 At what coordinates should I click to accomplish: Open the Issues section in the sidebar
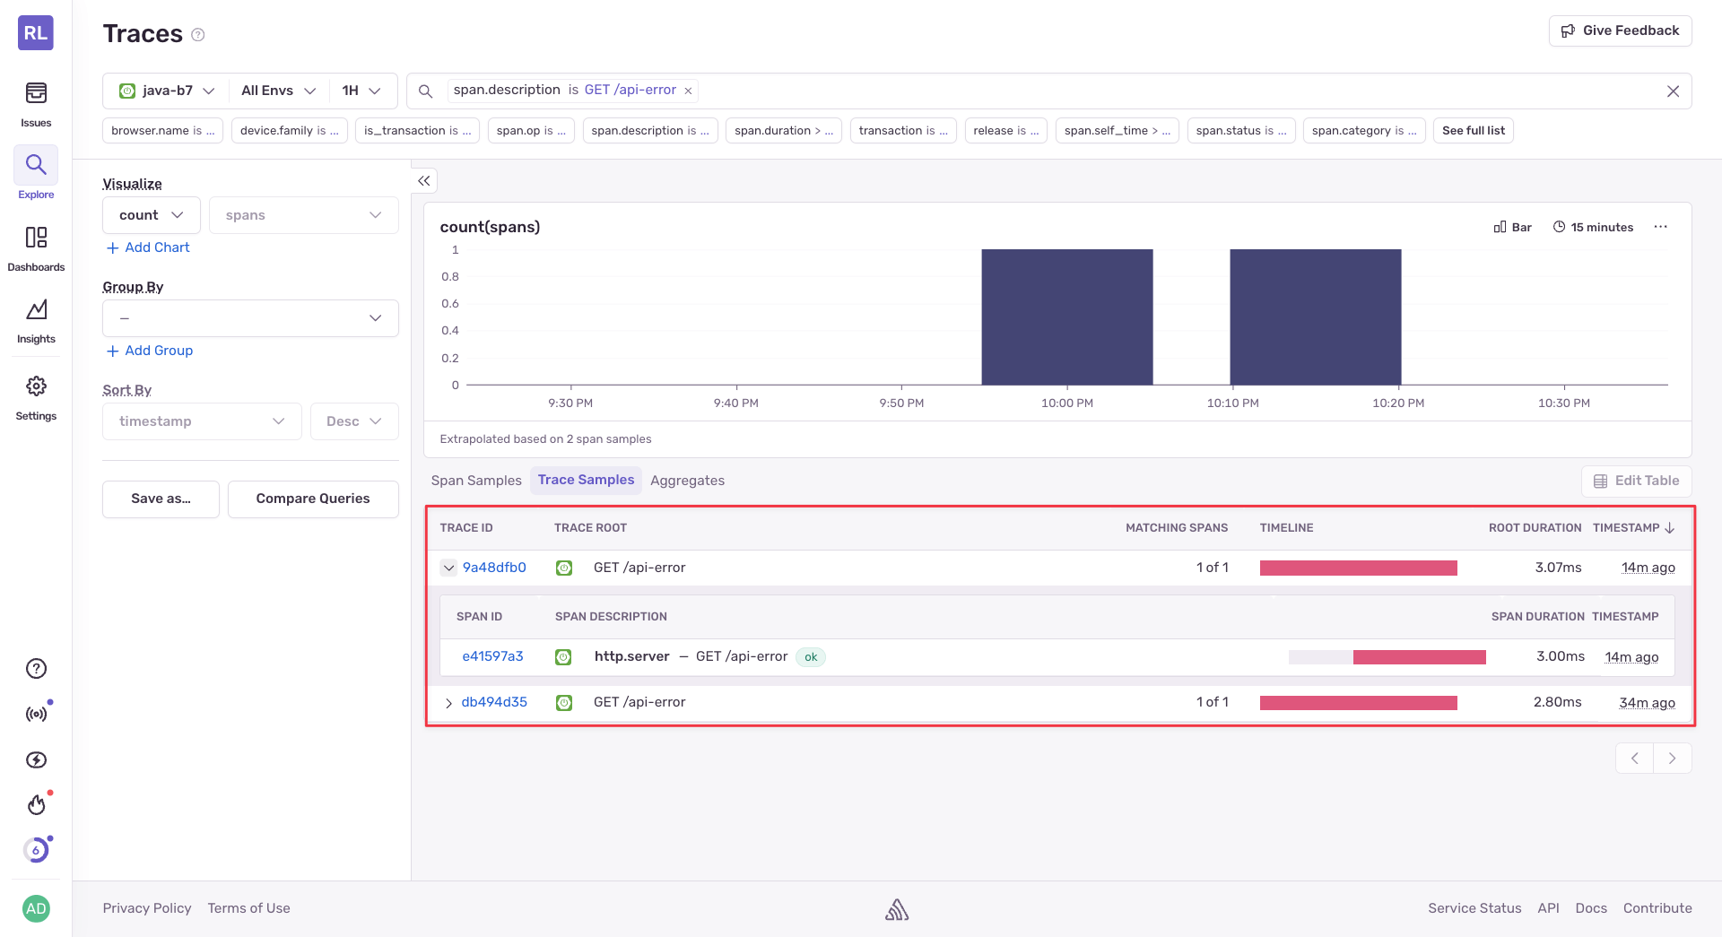click(x=36, y=104)
